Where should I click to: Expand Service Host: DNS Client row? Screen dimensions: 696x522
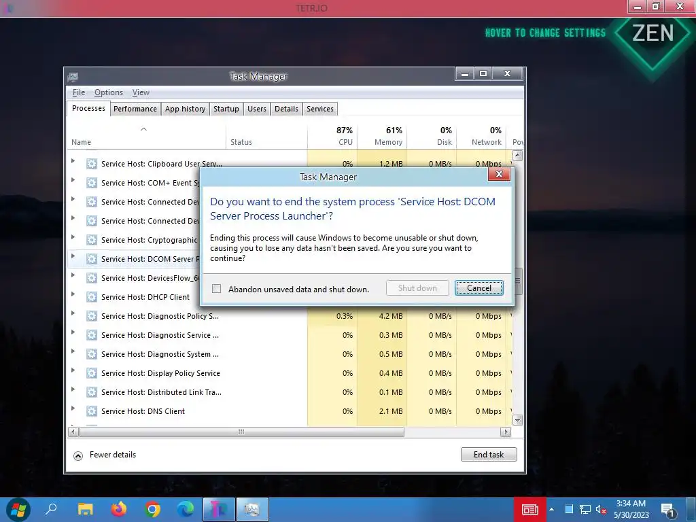click(73, 408)
